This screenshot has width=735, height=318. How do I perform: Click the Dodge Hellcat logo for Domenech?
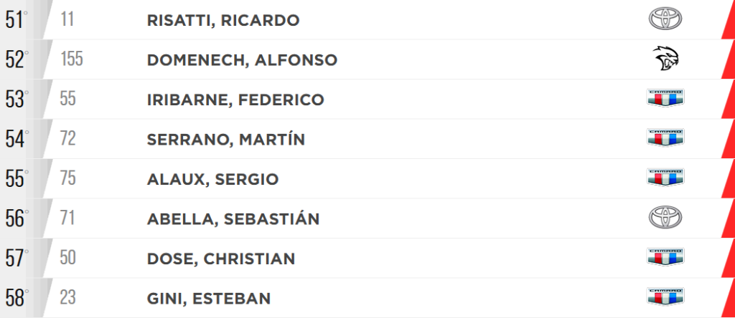point(665,59)
